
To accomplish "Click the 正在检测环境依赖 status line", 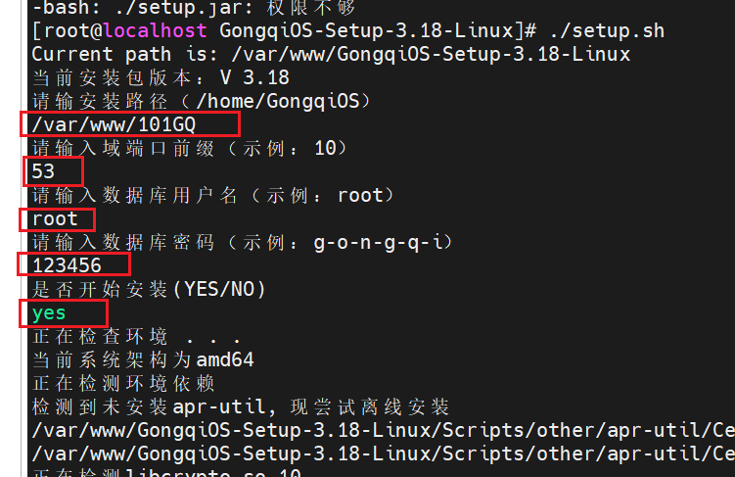I will tap(123, 383).
